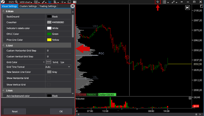This screenshot has width=204, height=116.
Task: Enable Show Horizontal Grid checkbox
Action: click(49, 78)
